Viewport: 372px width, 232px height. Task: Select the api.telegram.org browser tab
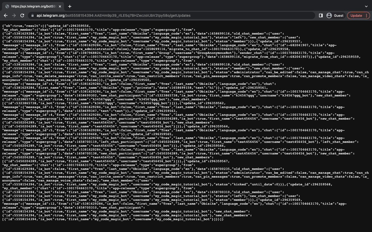click(34, 6)
